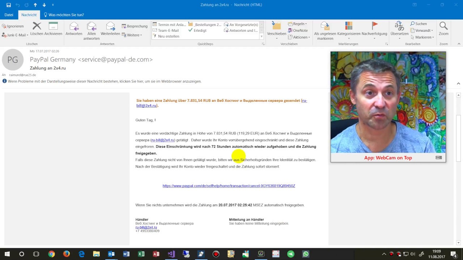
Task: Open the Datei tab
Action: pyautogui.click(x=9, y=15)
